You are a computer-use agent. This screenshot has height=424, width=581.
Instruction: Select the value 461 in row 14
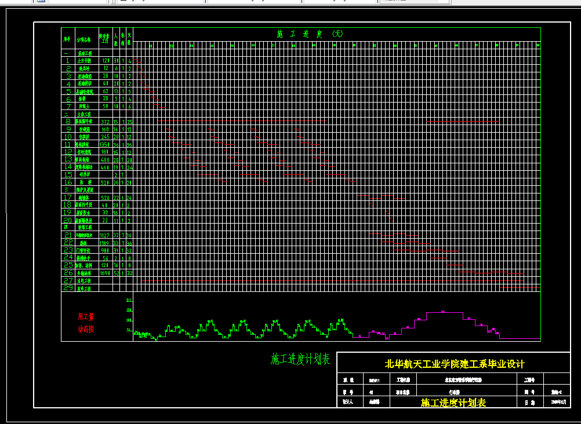coord(105,167)
